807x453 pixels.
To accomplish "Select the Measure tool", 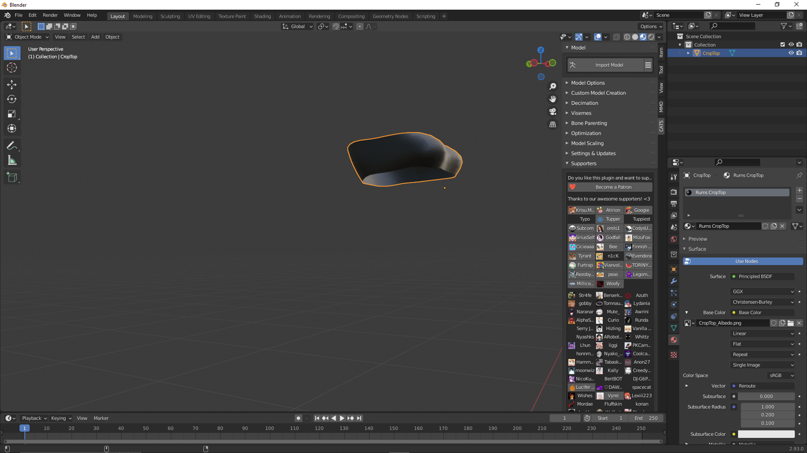I will pos(12,160).
